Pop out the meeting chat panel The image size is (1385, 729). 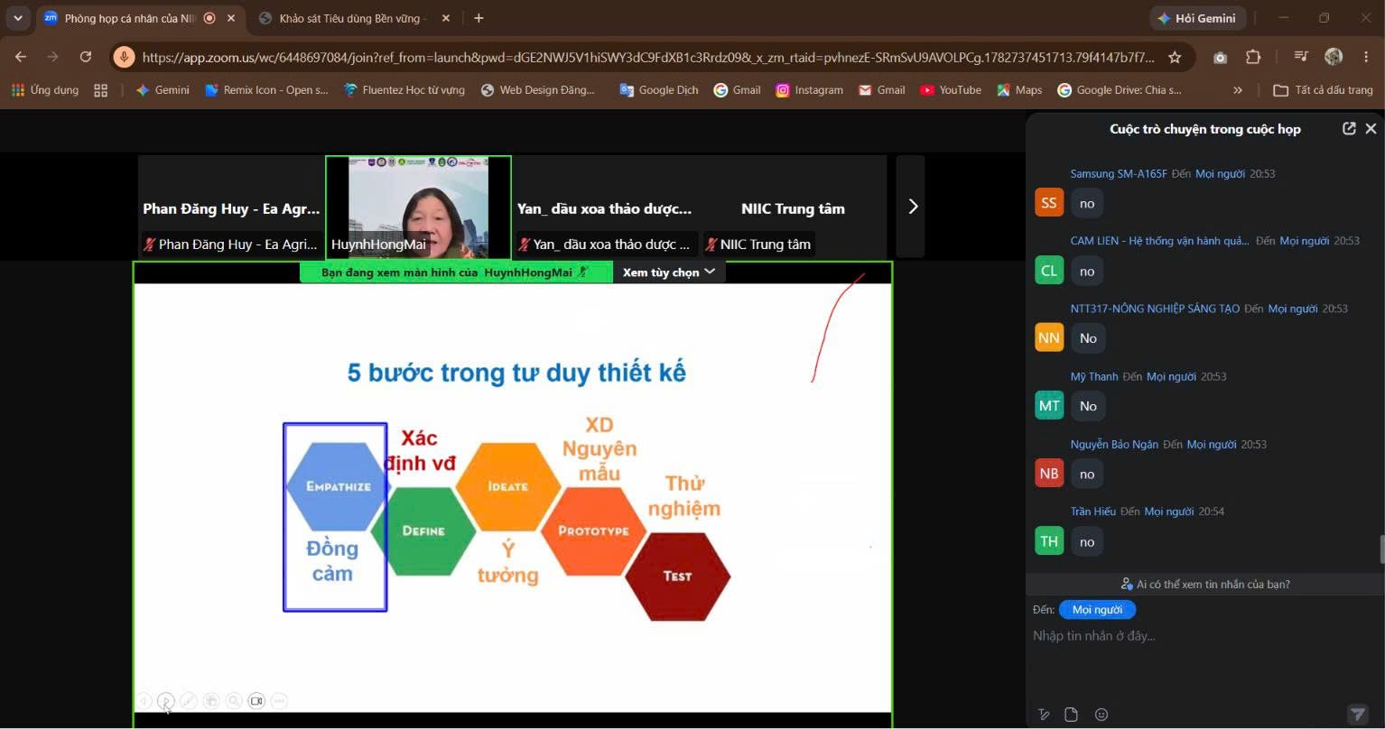pos(1349,128)
